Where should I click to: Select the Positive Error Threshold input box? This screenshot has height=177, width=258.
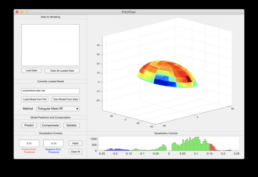click(29, 143)
